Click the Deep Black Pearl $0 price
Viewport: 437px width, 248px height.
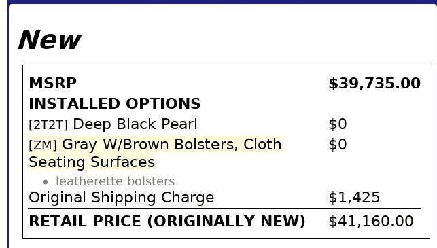pos(338,124)
